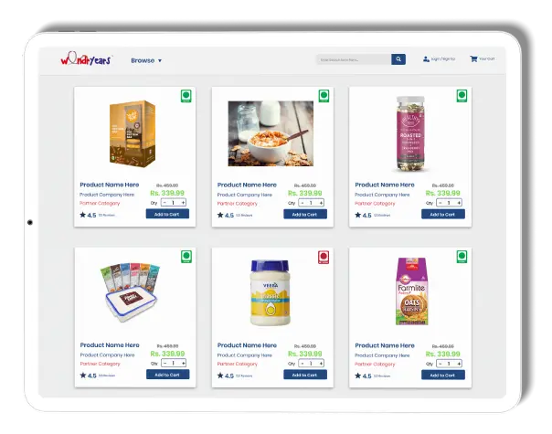Click the Wonderyears logo

tap(86, 59)
